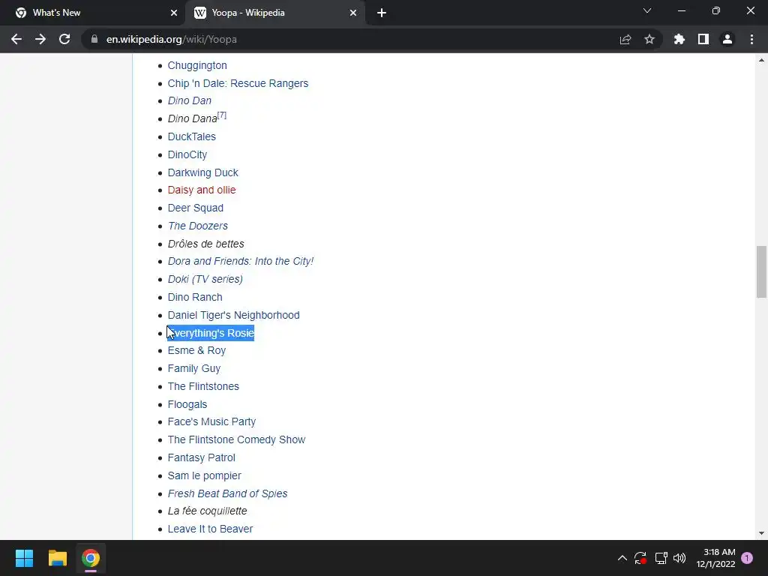Open The Flintstone Comedy Show link
This screenshot has height=576, width=768.
236,439
